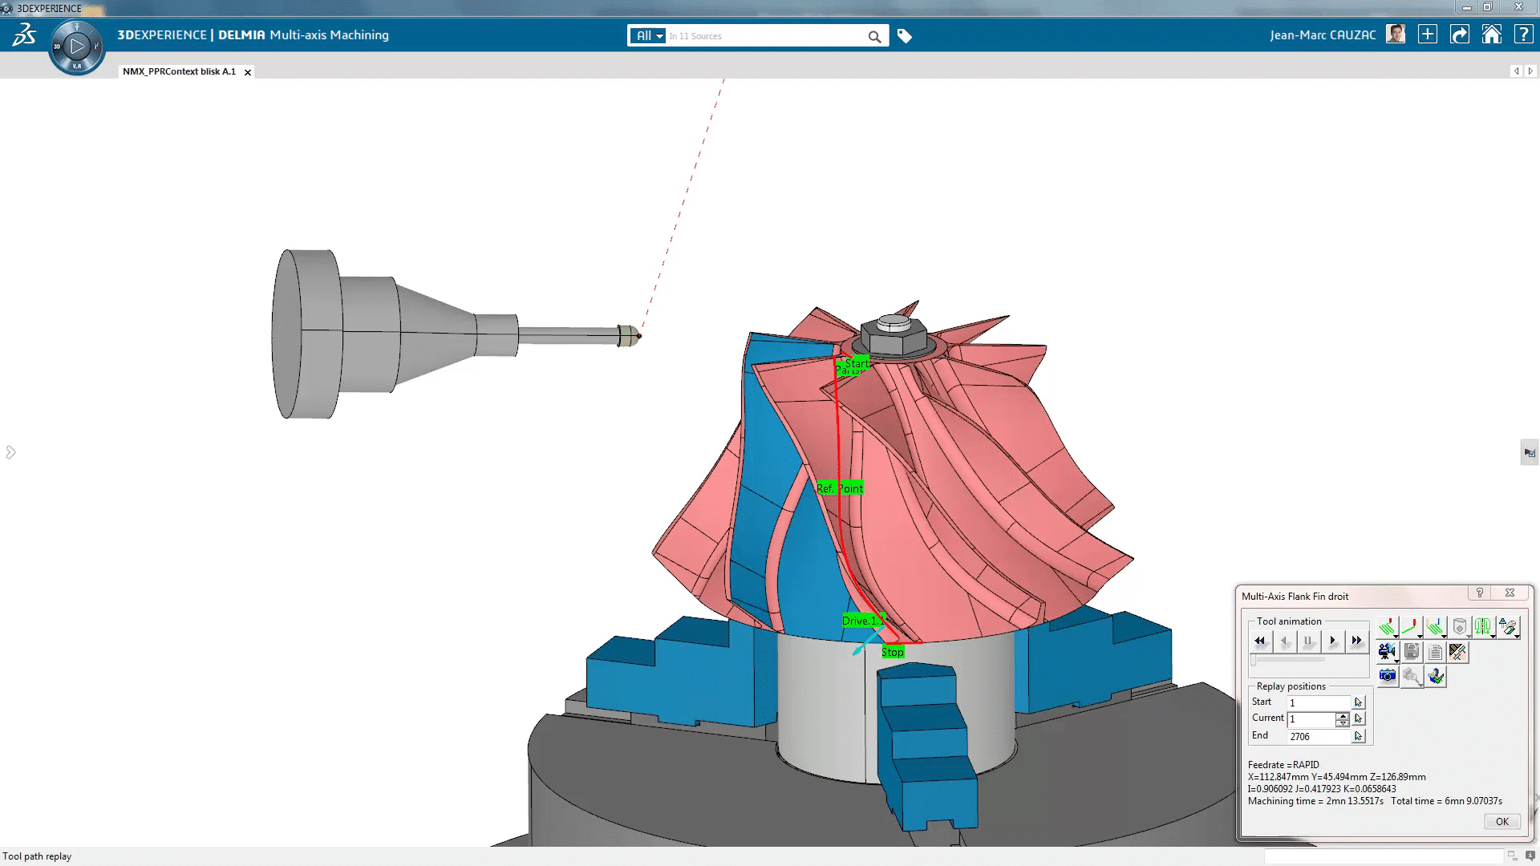Screen dimensions: 1540x866
Task: Click the dialog help question mark button
Action: (x=1480, y=593)
